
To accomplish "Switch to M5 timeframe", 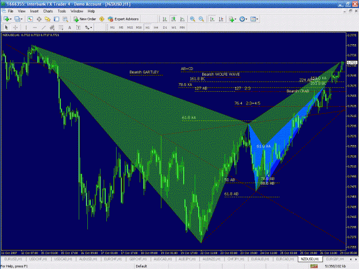I will coord(121,28).
